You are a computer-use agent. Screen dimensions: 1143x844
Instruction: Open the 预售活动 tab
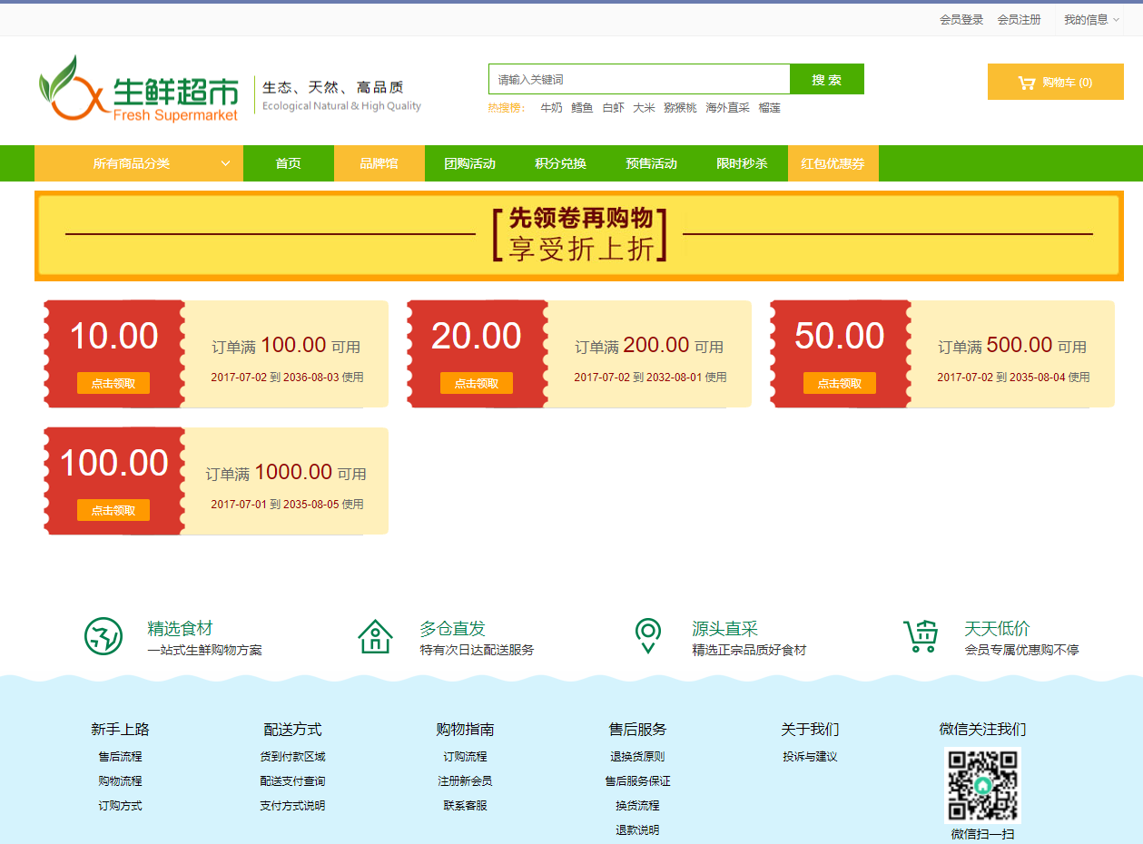click(x=652, y=163)
